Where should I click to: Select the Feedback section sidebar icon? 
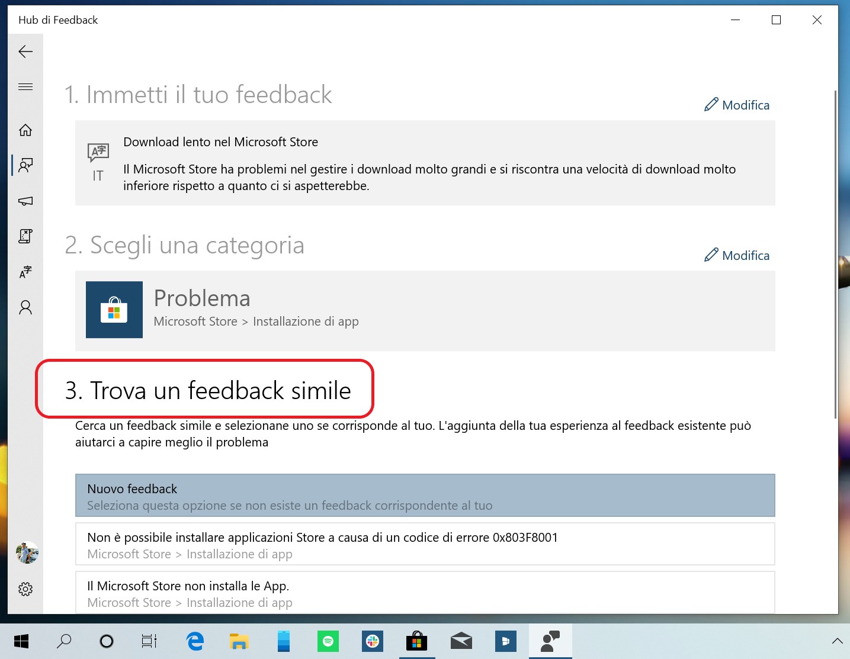click(x=25, y=165)
